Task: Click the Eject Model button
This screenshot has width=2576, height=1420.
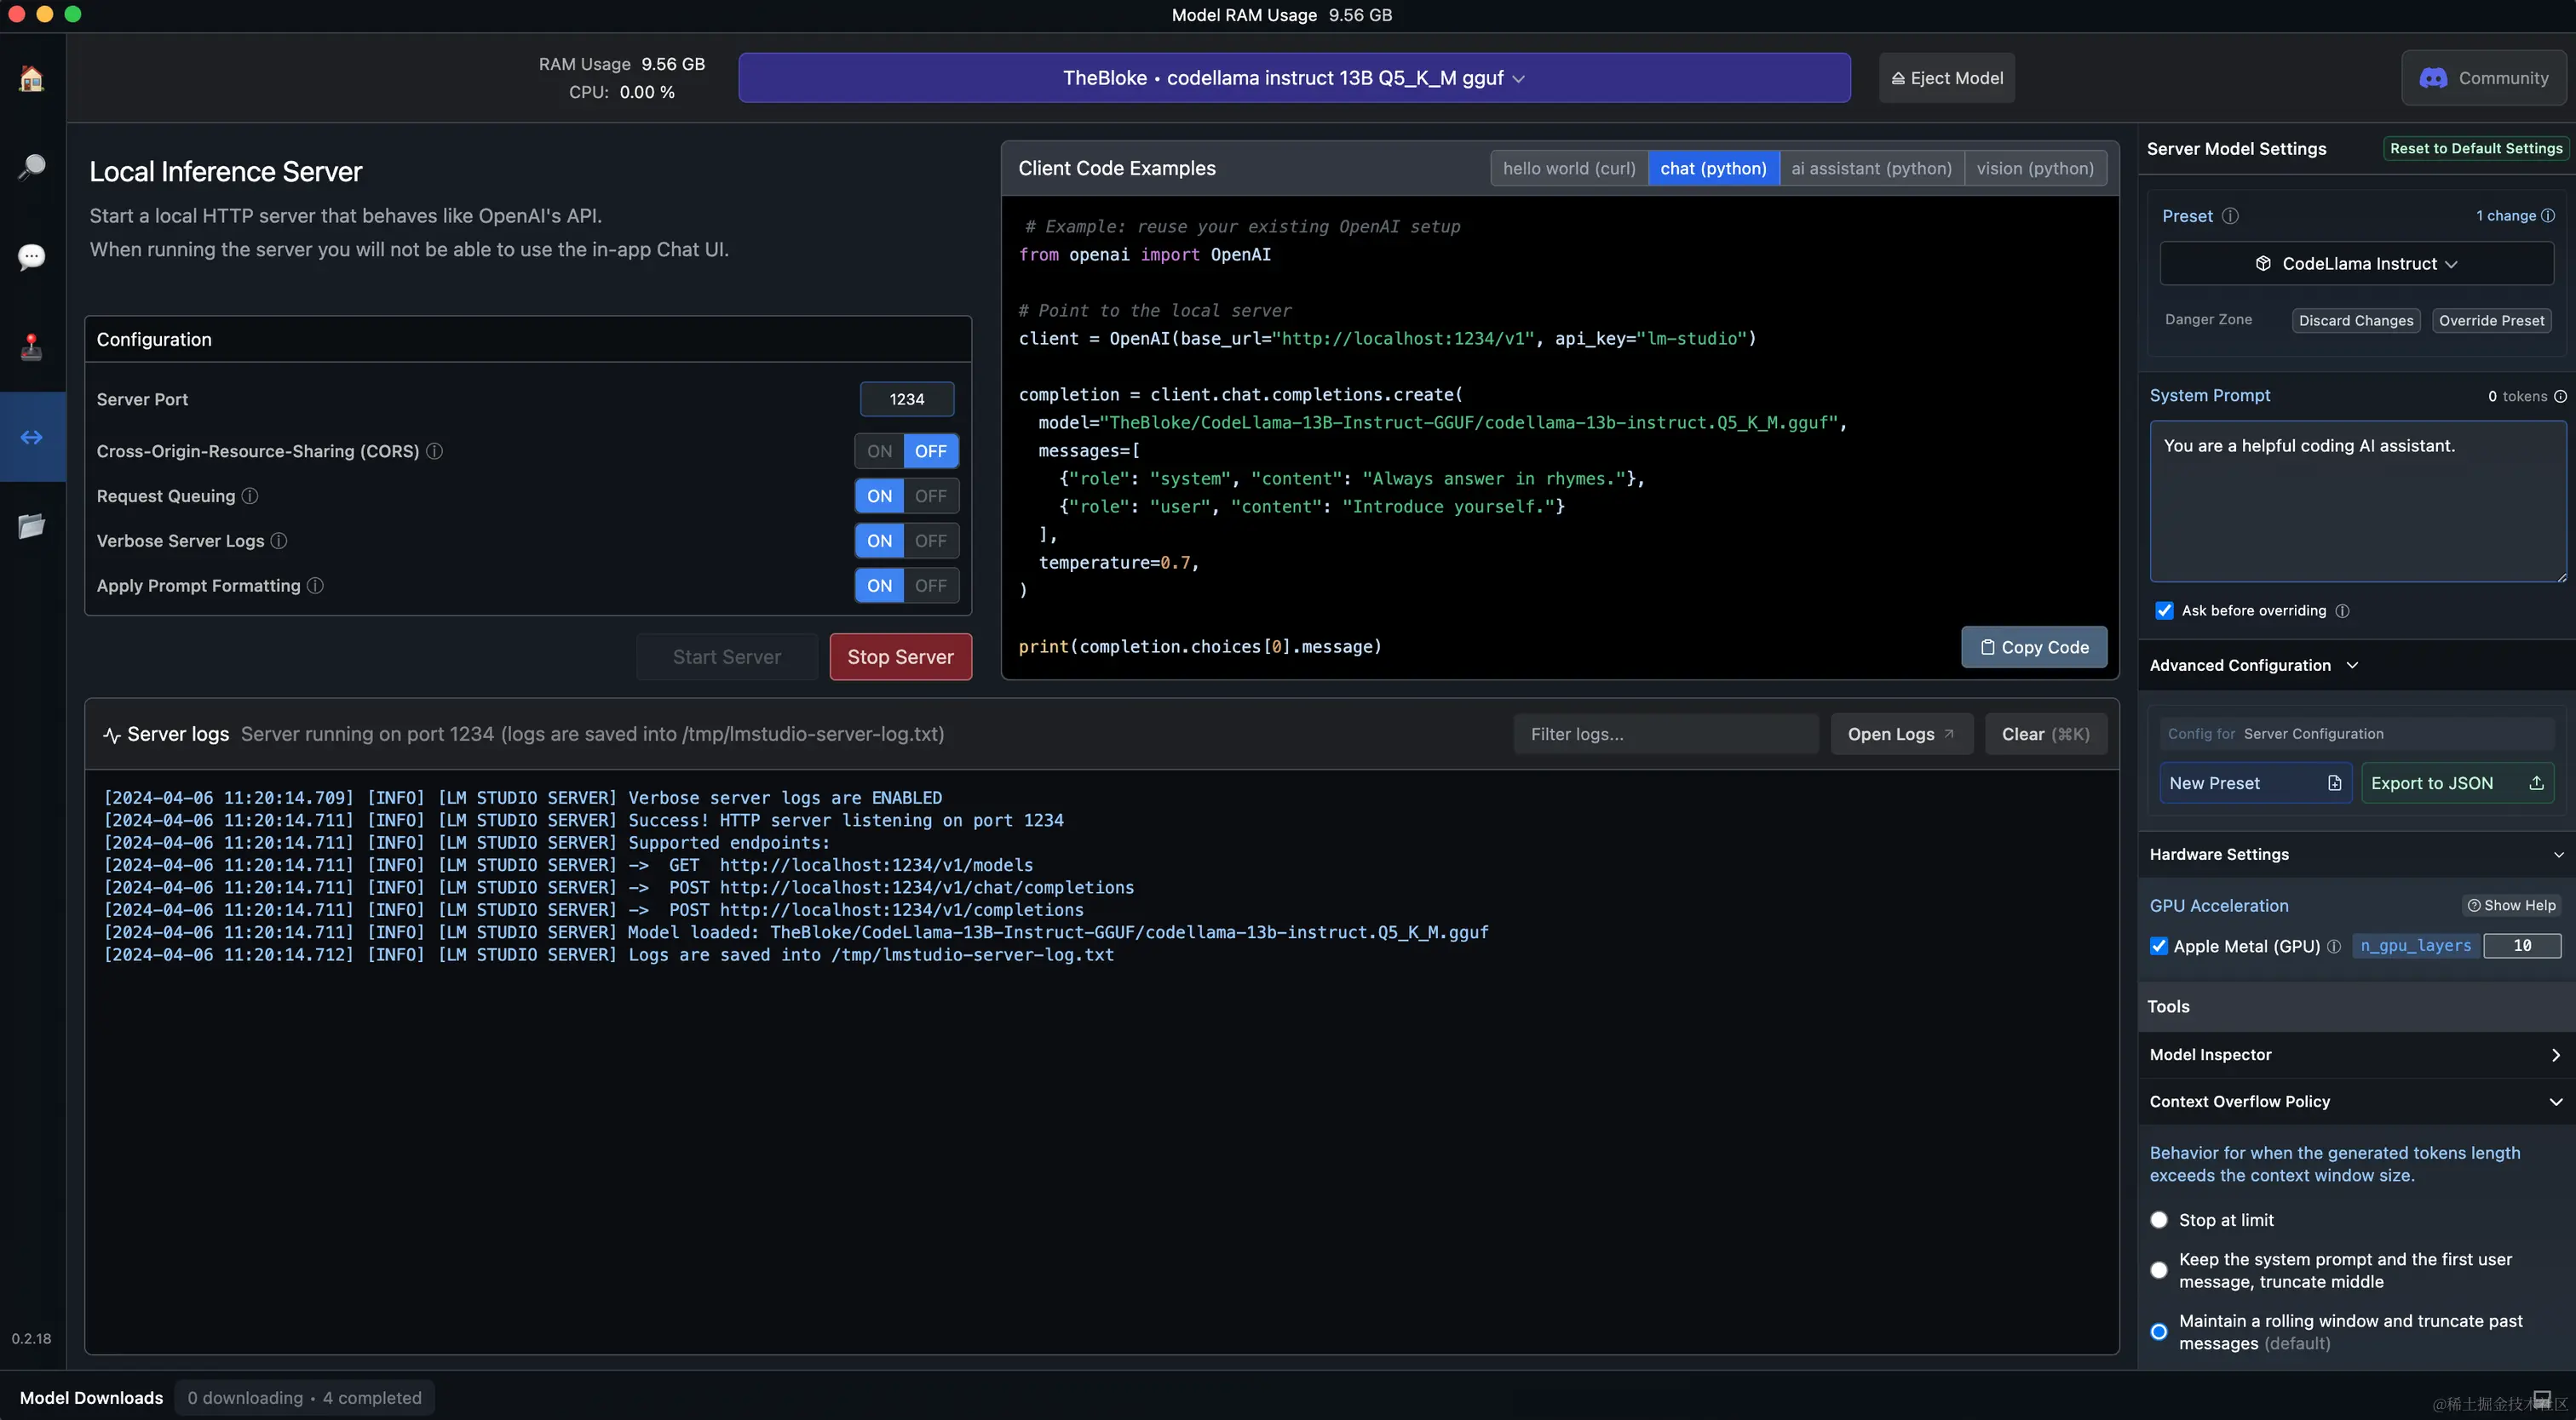Action: (1946, 78)
